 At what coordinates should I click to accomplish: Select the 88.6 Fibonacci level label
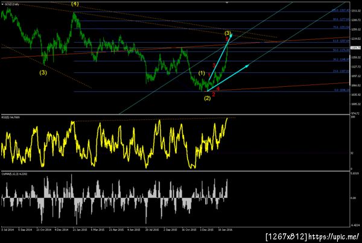click(341, 19)
